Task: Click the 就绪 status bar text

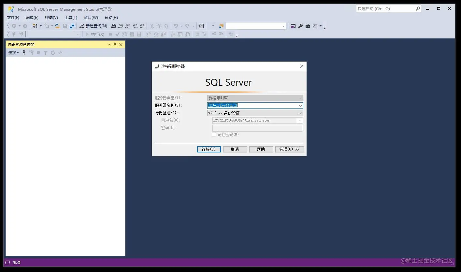Action: click(x=16, y=262)
